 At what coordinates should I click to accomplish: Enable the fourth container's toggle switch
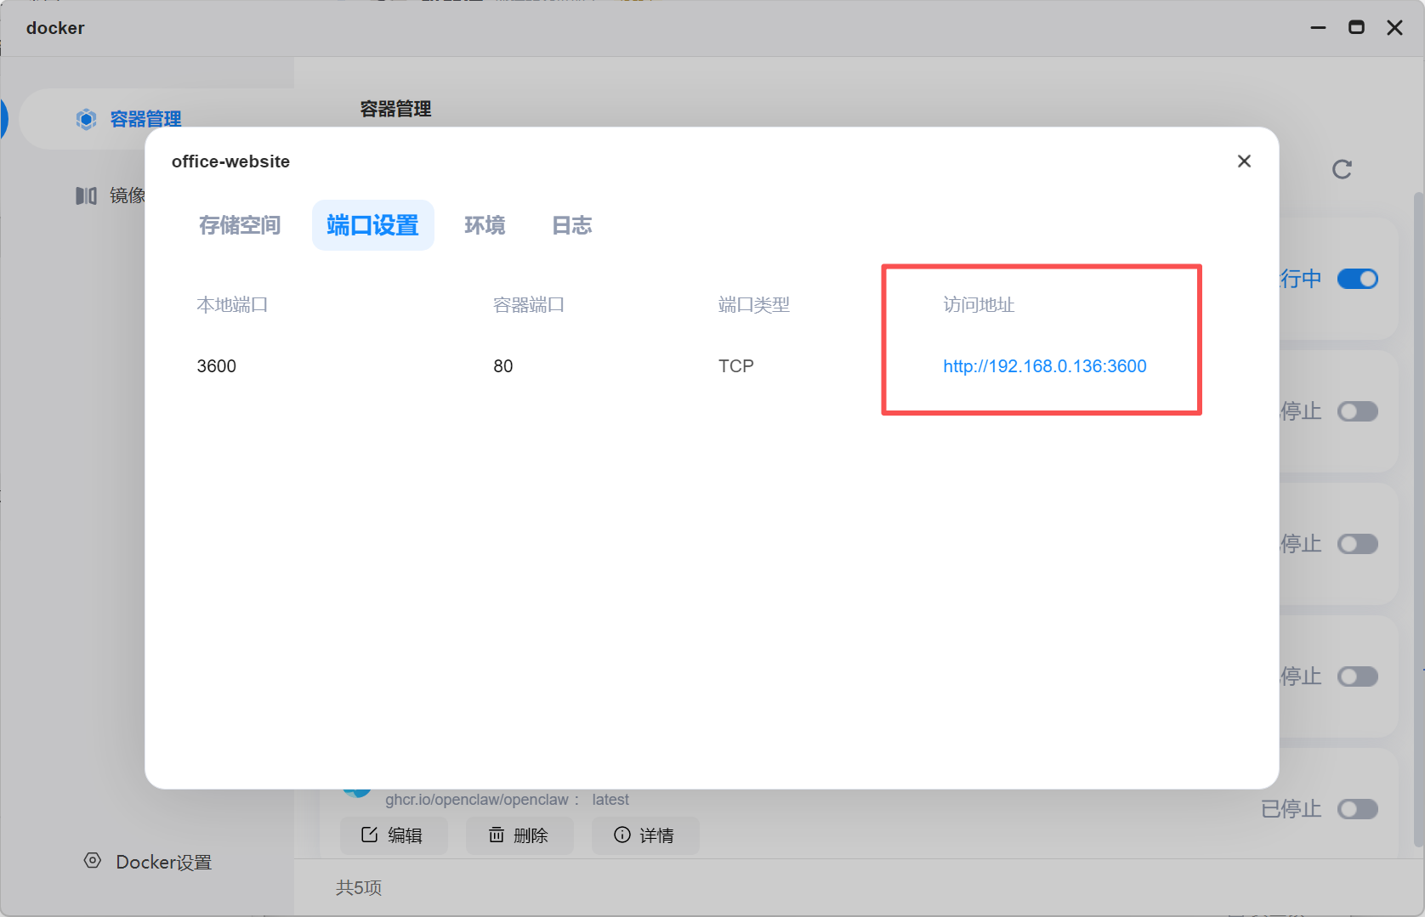(1358, 676)
